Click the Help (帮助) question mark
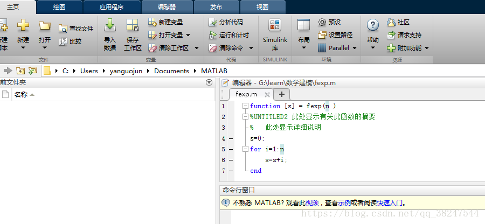 [x=373, y=25]
